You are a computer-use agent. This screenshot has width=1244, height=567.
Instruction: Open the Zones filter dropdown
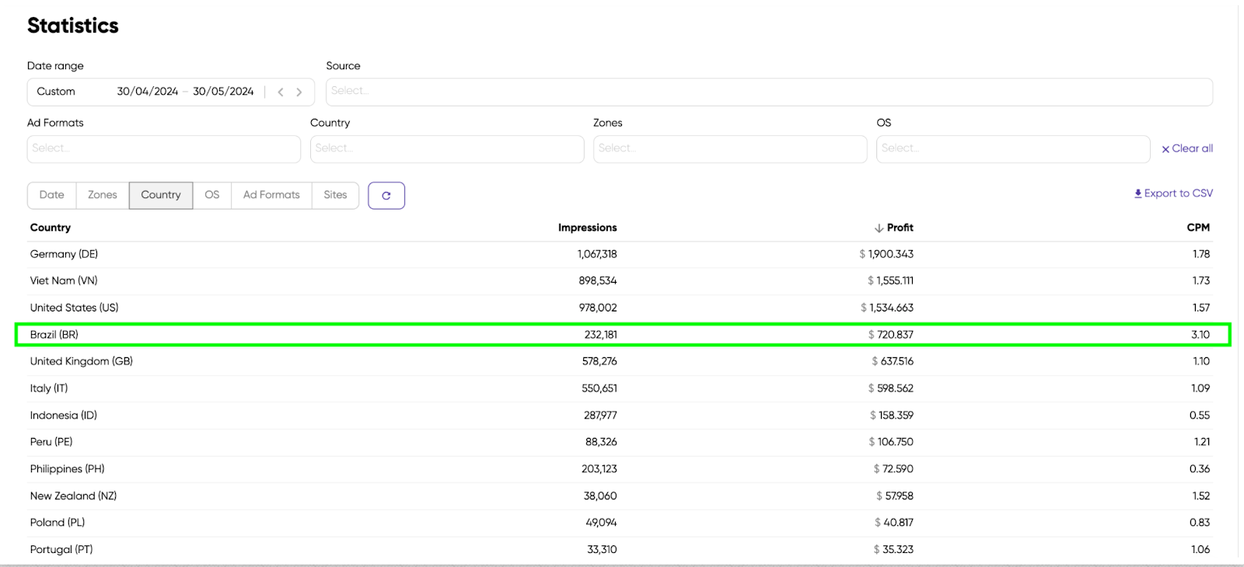tap(729, 149)
